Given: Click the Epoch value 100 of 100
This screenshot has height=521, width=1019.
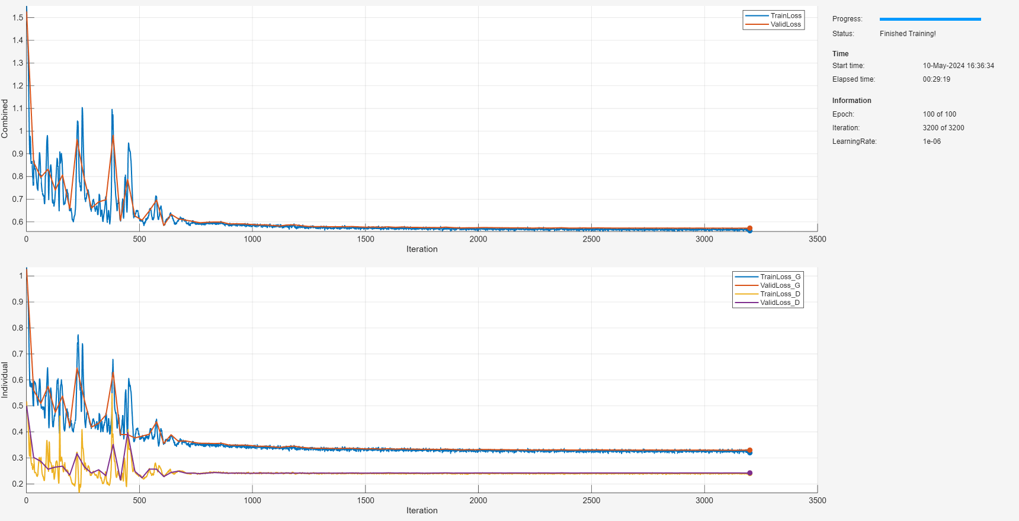Looking at the screenshot, I should click(x=939, y=114).
